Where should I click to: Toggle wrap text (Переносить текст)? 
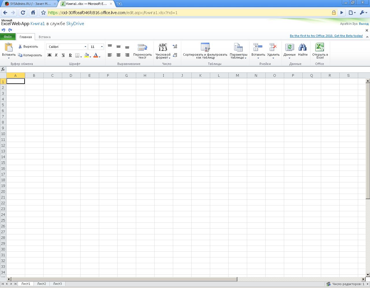click(143, 51)
